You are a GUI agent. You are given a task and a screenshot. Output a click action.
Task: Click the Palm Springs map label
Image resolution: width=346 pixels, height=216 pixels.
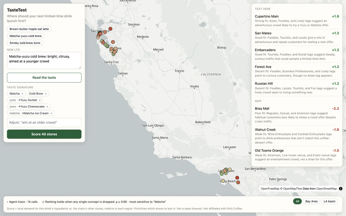(278, 179)
